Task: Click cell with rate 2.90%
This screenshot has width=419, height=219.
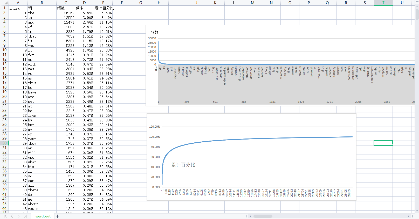Action: (84, 17)
